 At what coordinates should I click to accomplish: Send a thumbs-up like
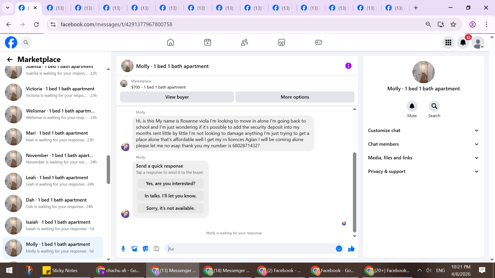coord(351,249)
